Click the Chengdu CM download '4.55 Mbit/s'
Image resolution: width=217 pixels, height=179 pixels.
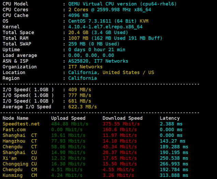click(118, 169)
